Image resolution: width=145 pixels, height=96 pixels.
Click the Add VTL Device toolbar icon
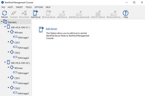coord(98,13)
